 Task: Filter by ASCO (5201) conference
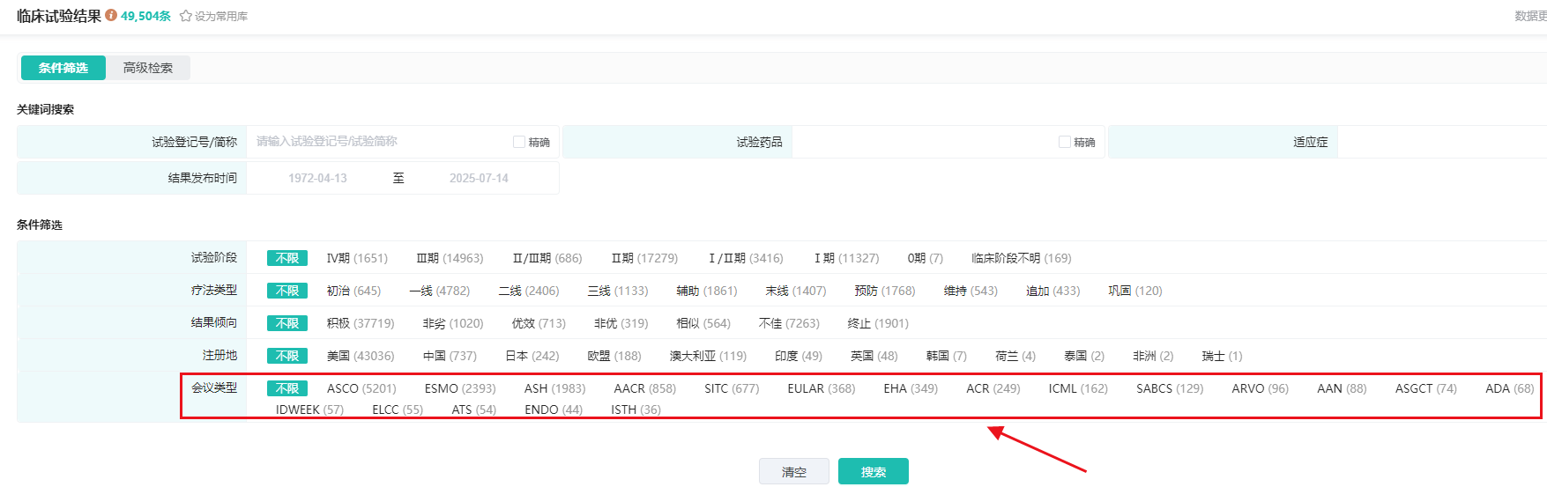(361, 388)
